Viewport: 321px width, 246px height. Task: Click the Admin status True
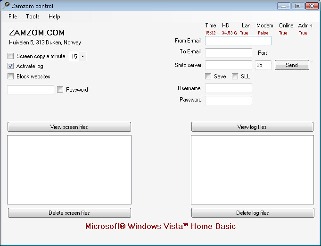pyautogui.click(x=303, y=33)
